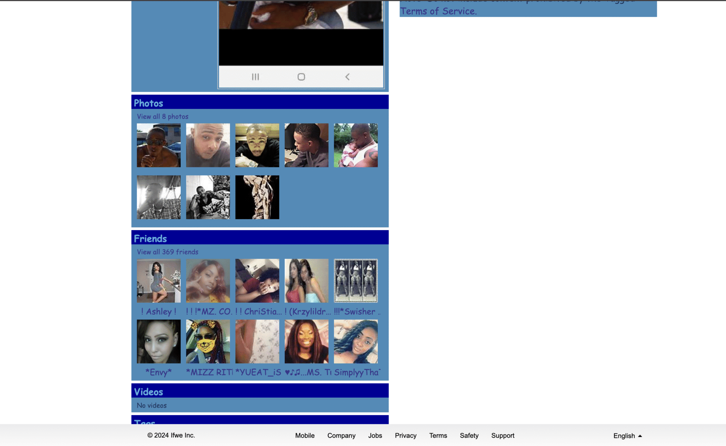Image resolution: width=726 pixels, height=446 pixels.
Task: Click View all 369 friends link
Action: [168, 252]
